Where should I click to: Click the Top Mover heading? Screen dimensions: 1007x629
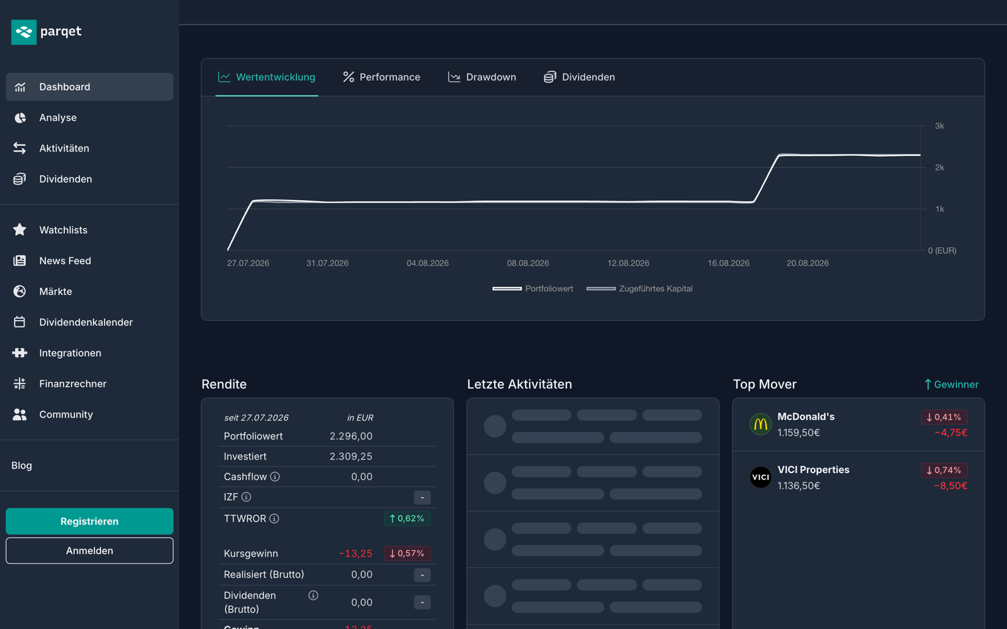pos(765,384)
